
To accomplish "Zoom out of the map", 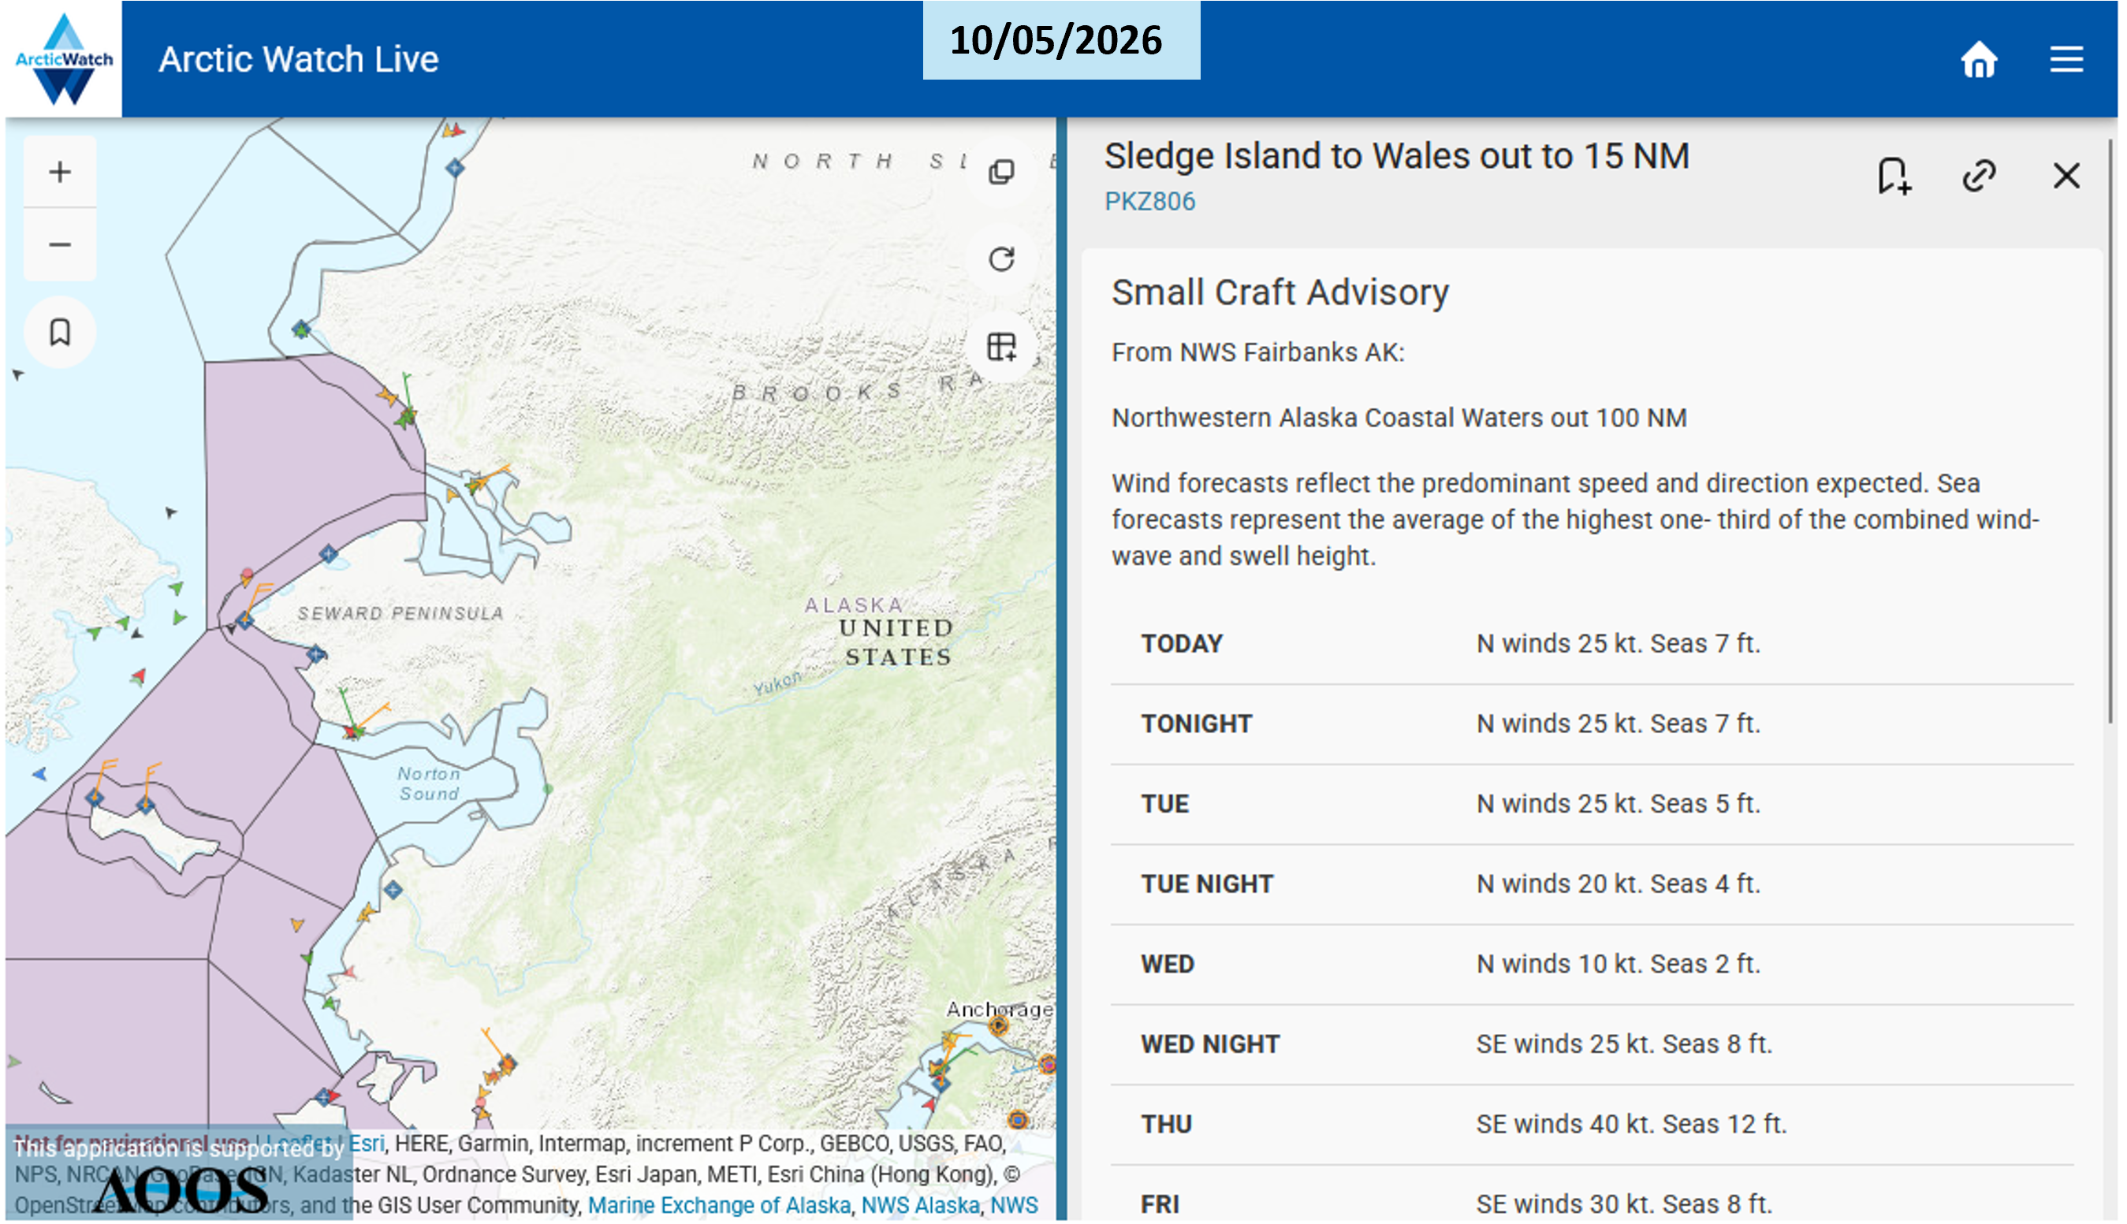I will click(x=60, y=244).
